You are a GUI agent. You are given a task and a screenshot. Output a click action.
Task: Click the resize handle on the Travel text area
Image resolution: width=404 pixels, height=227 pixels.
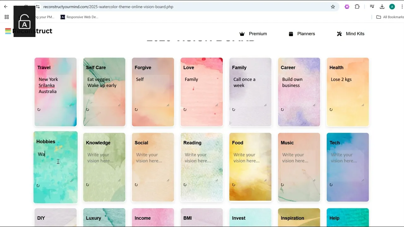71,105
